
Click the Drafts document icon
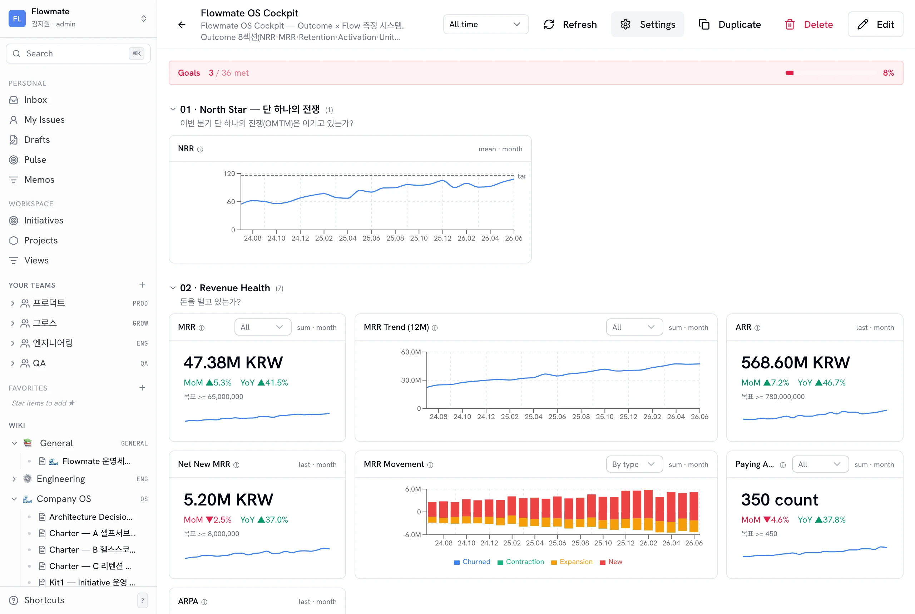tap(14, 140)
